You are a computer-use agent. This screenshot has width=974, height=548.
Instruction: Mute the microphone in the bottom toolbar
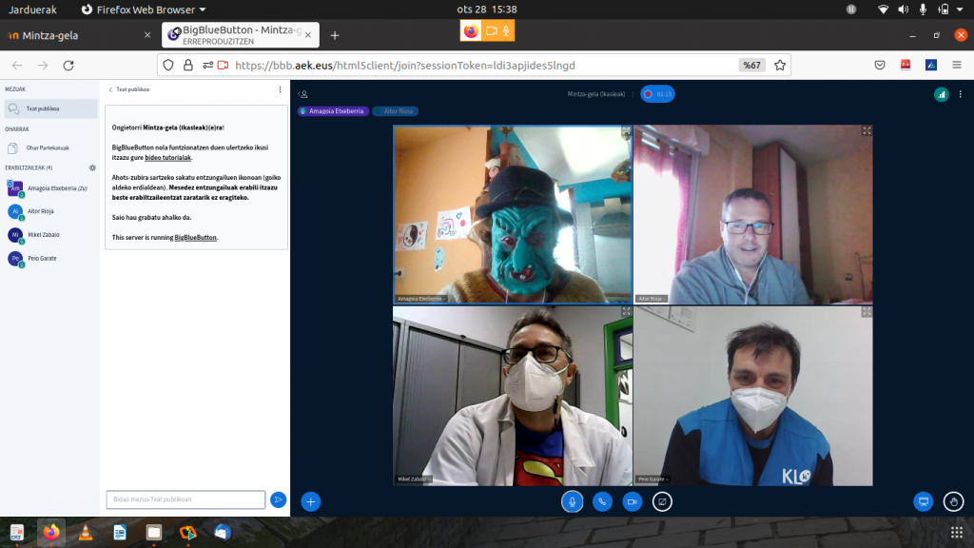click(572, 501)
